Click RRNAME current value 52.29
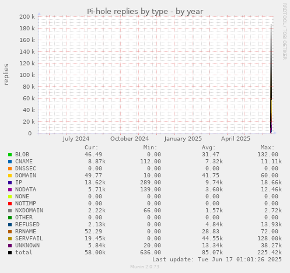290x273 pixels. coord(93,232)
